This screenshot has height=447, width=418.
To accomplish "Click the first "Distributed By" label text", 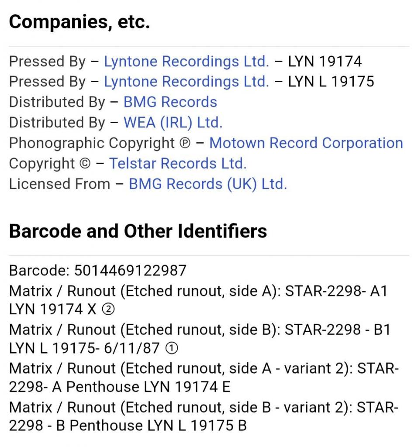I will click(x=57, y=102).
